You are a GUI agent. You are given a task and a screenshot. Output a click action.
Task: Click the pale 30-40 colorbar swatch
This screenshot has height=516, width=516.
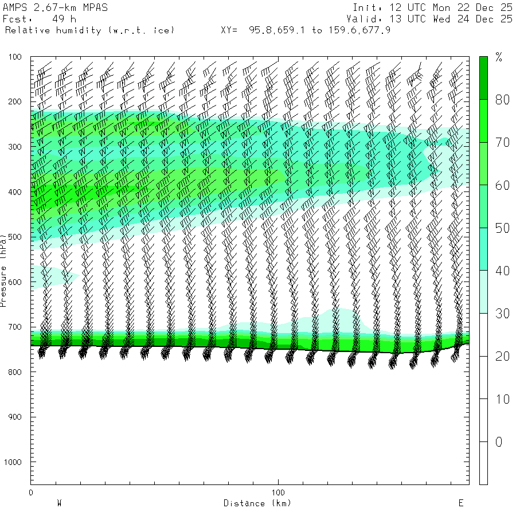coord(483,292)
